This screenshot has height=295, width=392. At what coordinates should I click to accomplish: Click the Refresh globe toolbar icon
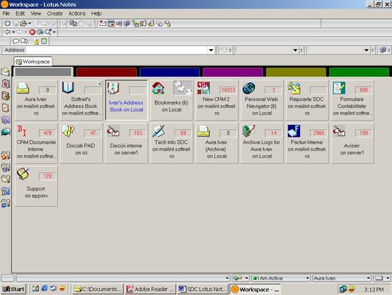pos(40,32)
